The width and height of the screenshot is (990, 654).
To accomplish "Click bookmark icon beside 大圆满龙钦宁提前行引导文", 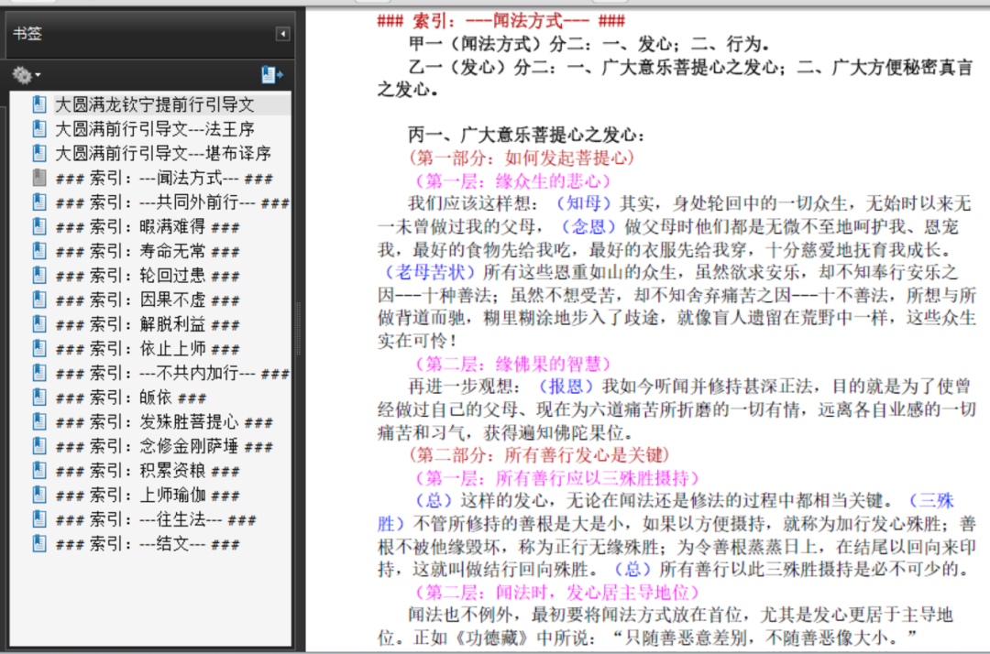I will (39, 104).
